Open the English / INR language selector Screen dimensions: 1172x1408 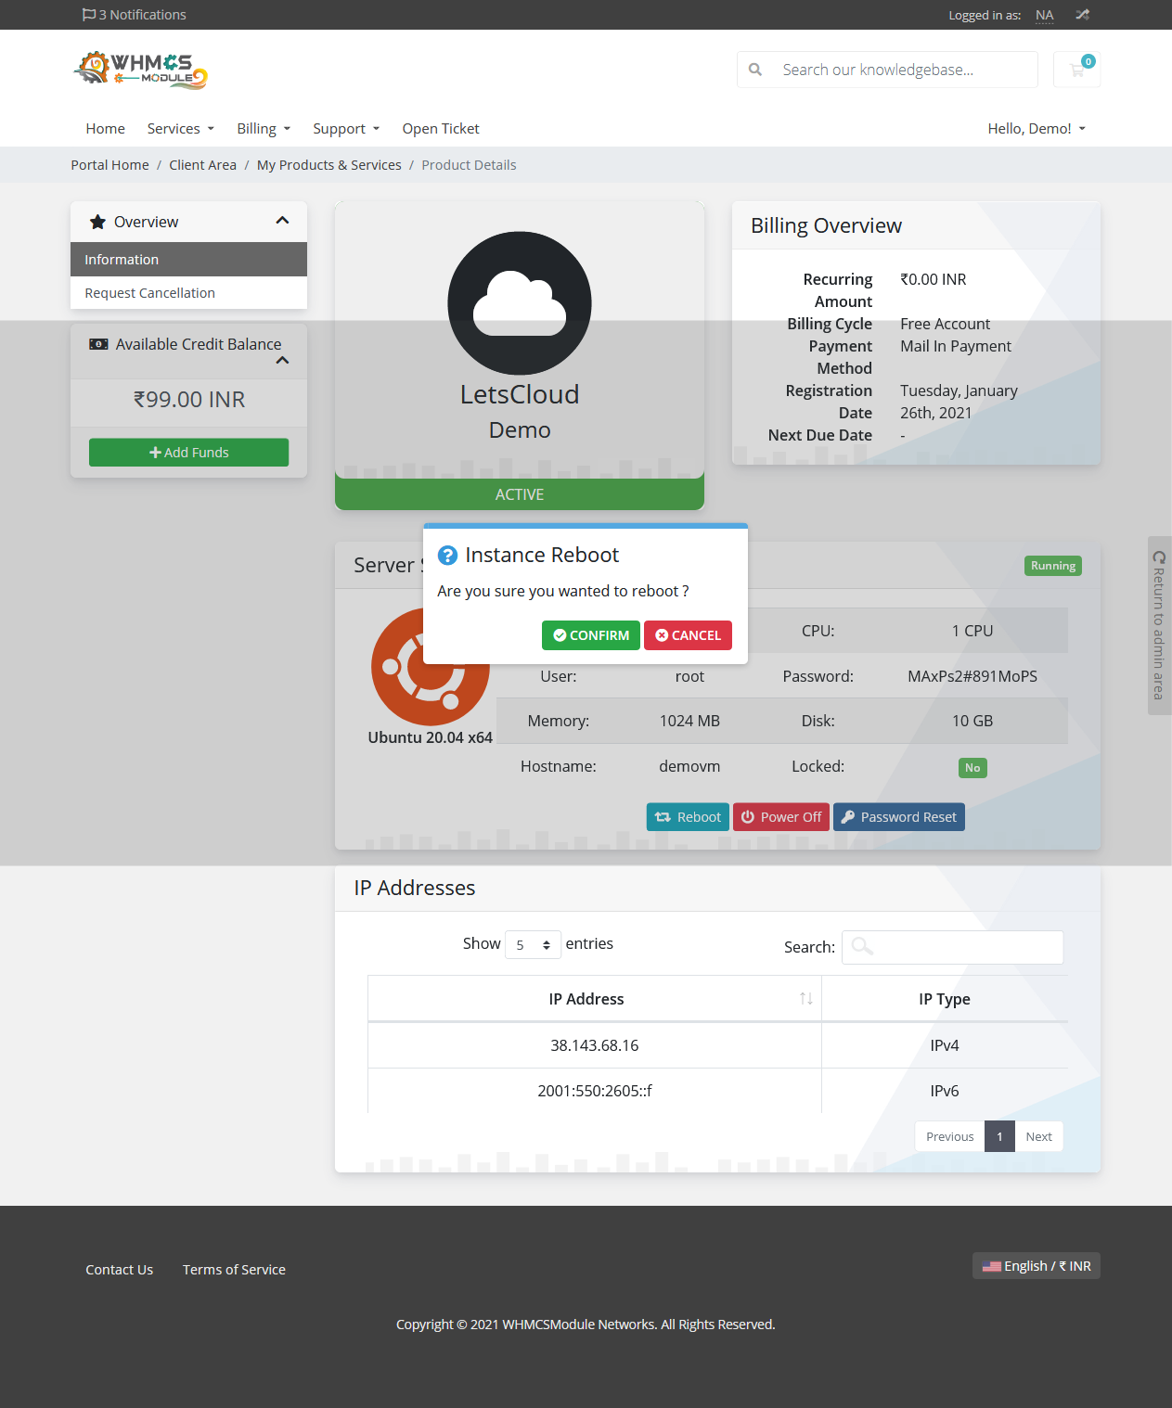pos(1037,1266)
